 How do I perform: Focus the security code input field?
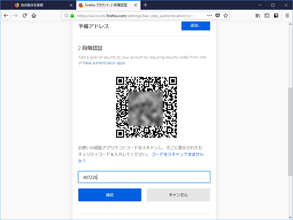click(144, 177)
